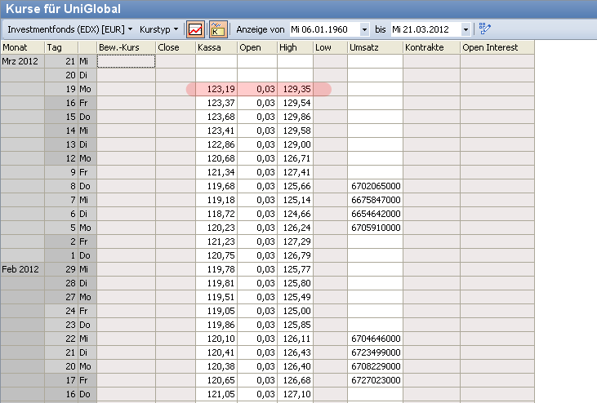
Task: Expand the end date picker arrow
Action: pyautogui.click(x=466, y=29)
